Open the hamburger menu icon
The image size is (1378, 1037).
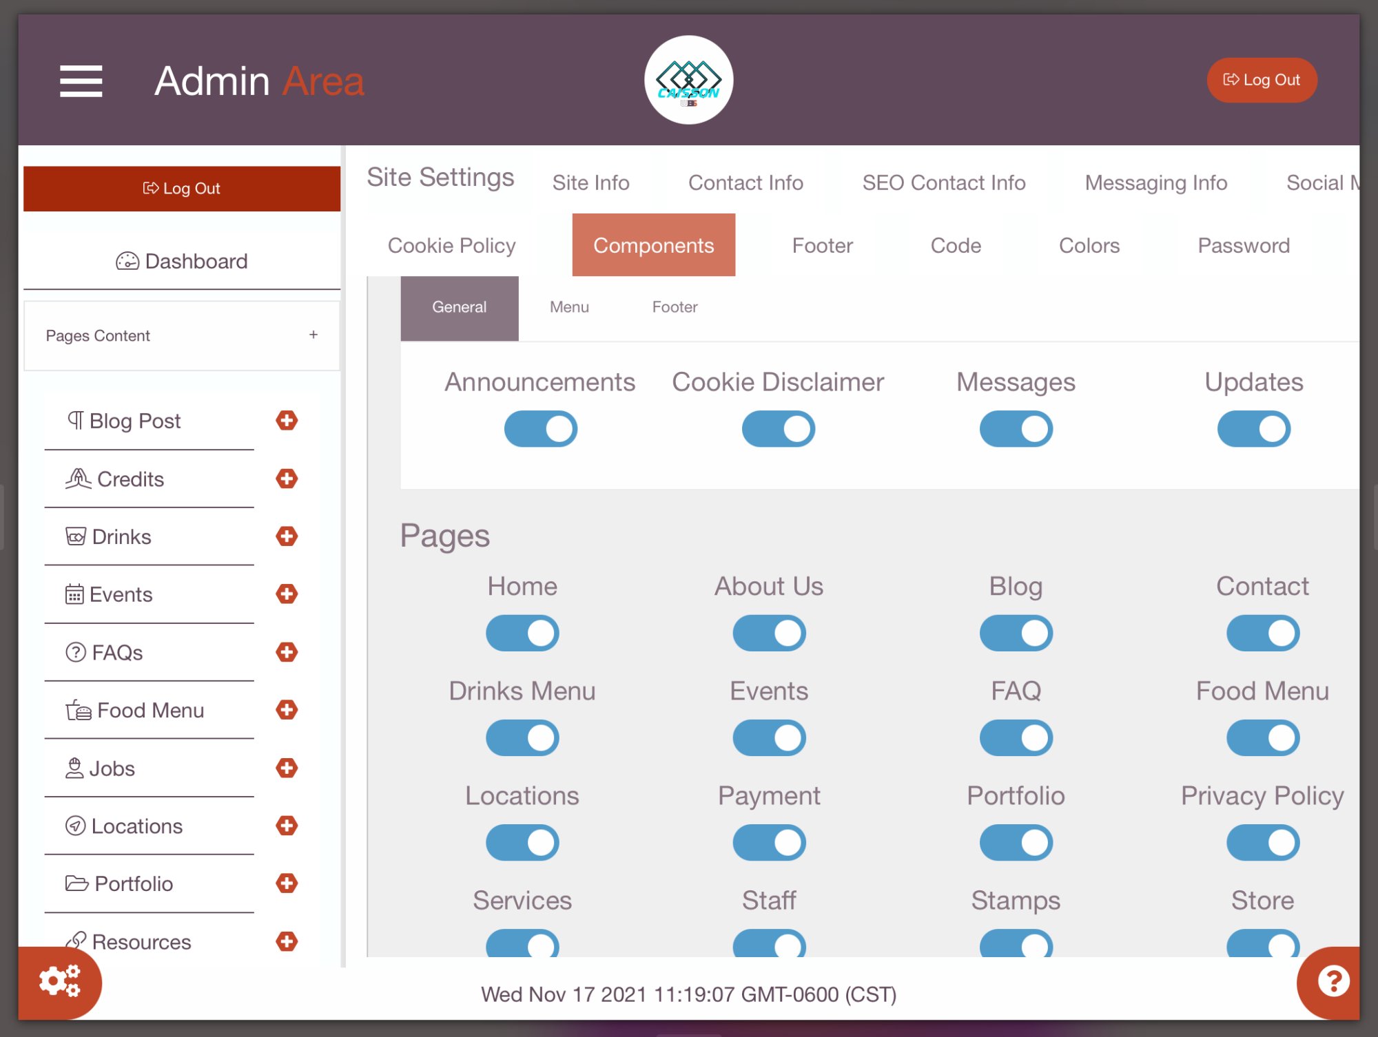(81, 81)
